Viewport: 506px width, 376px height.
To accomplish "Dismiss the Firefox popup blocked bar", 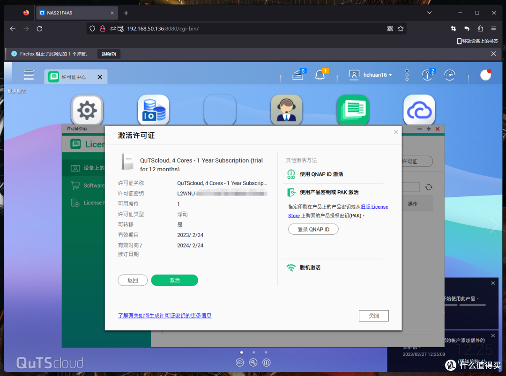I will pyautogui.click(x=493, y=54).
